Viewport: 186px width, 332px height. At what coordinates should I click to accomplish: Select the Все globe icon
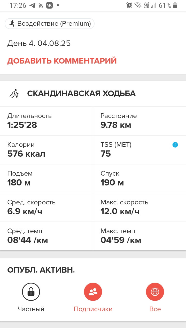tap(155, 292)
